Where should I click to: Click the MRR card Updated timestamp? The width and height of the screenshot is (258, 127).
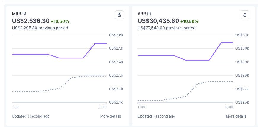click(31, 116)
